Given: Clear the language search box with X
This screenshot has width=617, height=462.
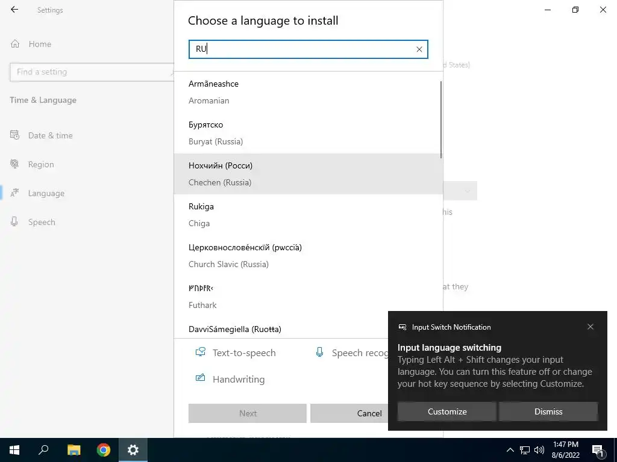Looking at the screenshot, I should pos(419,49).
